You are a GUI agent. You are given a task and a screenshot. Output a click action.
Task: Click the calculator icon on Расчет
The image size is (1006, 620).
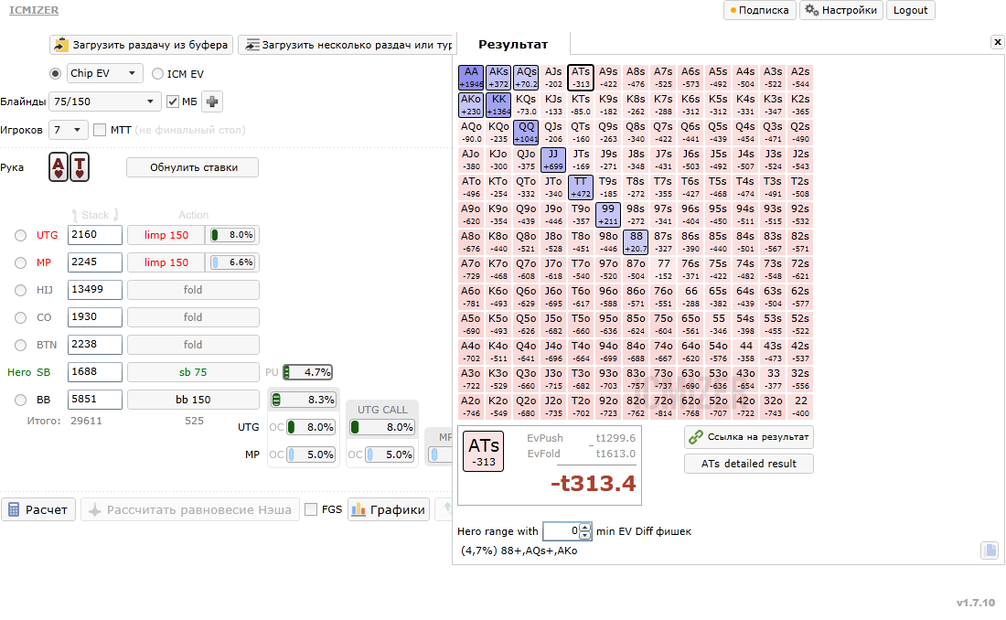(14, 509)
